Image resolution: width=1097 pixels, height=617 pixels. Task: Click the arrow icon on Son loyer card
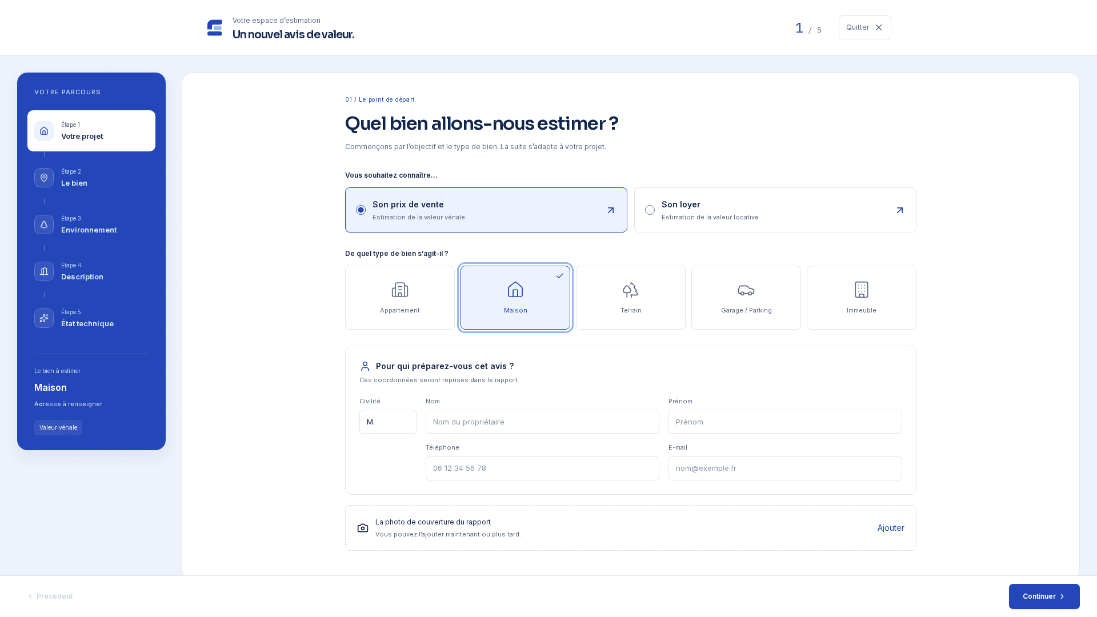click(900, 210)
